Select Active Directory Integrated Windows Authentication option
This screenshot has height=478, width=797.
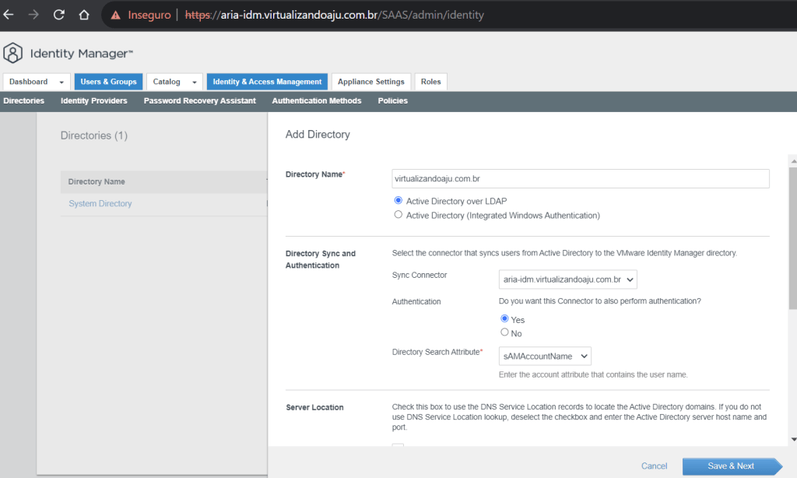tap(398, 215)
